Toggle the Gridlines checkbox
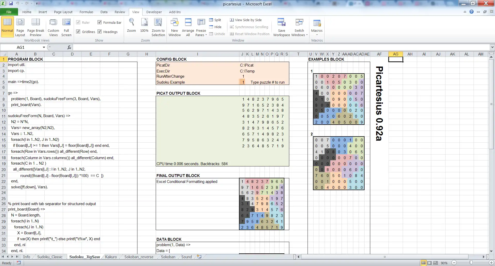Screen dimensions: 495x266 click(78, 31)
